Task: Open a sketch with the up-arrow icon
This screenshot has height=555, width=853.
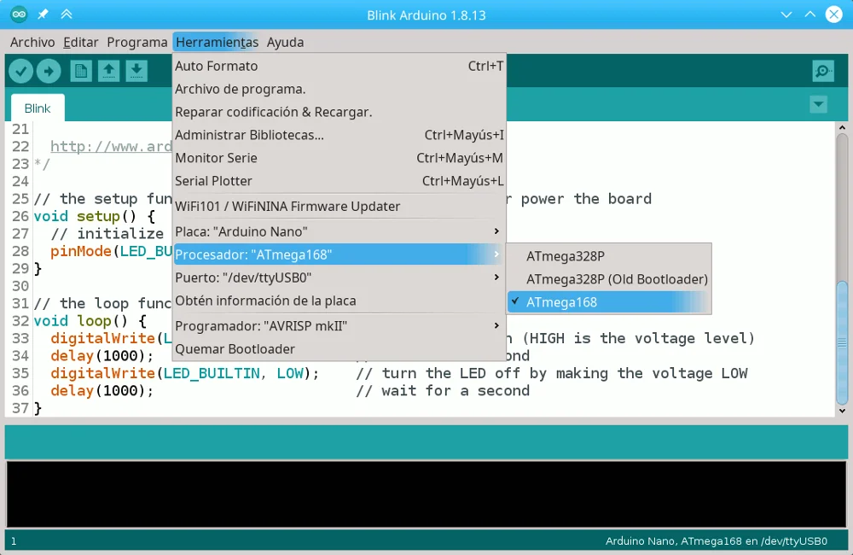Action: pos(109,72)
